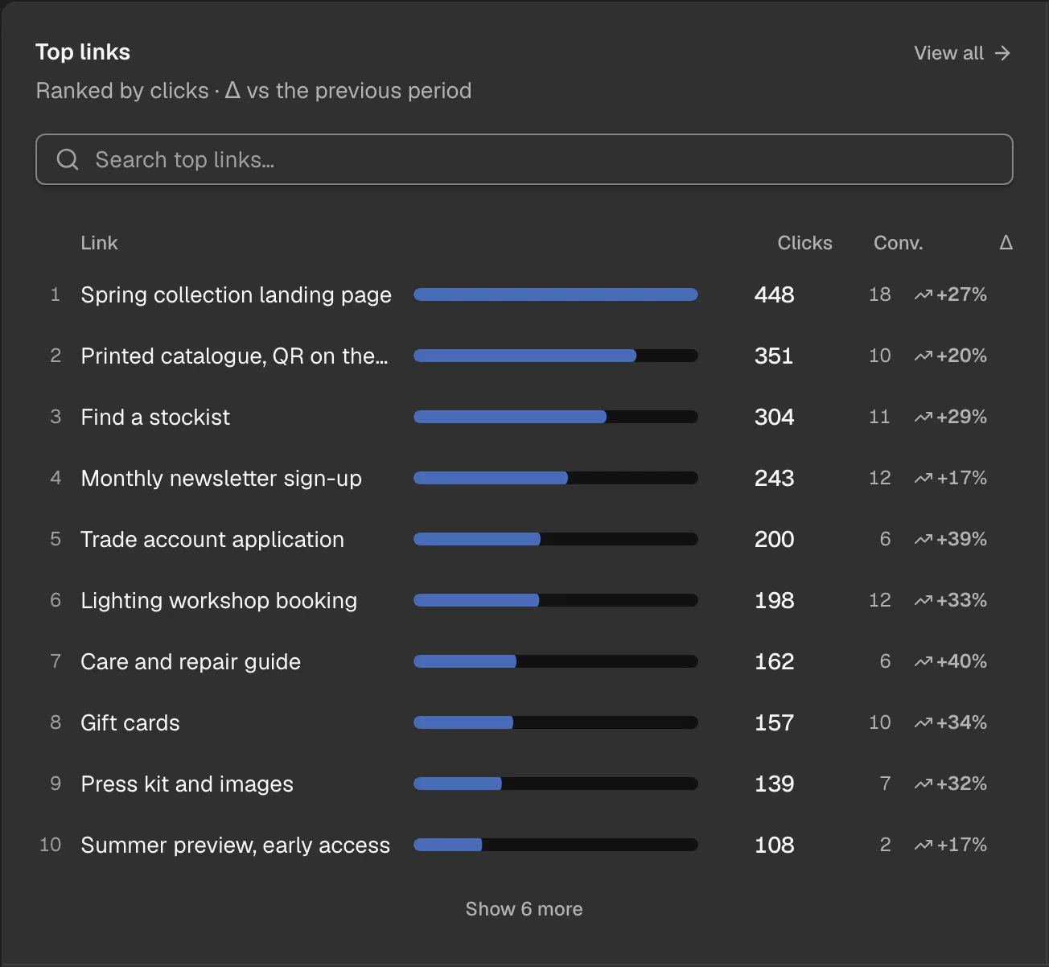Click the +32% change value

pyautogui.click(x=961, y=784)
